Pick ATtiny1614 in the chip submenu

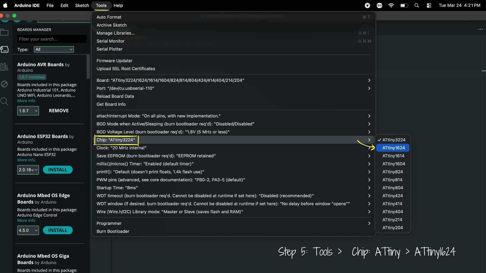393,156
